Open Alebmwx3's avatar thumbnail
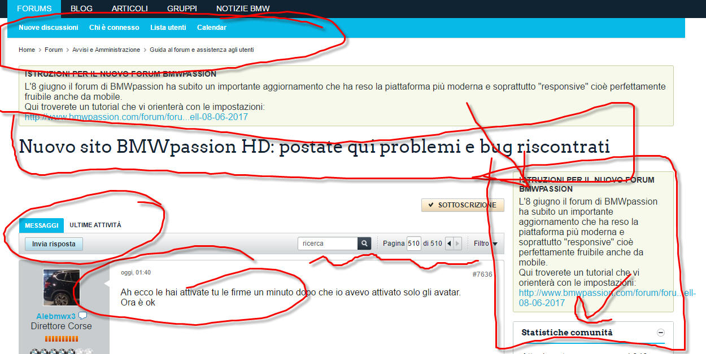Screen dimensions: 706x354 [62, 287]
